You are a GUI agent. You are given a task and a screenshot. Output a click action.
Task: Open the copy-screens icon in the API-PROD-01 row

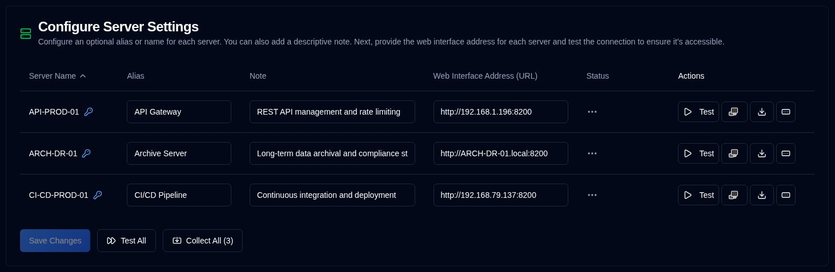point(734,112)
